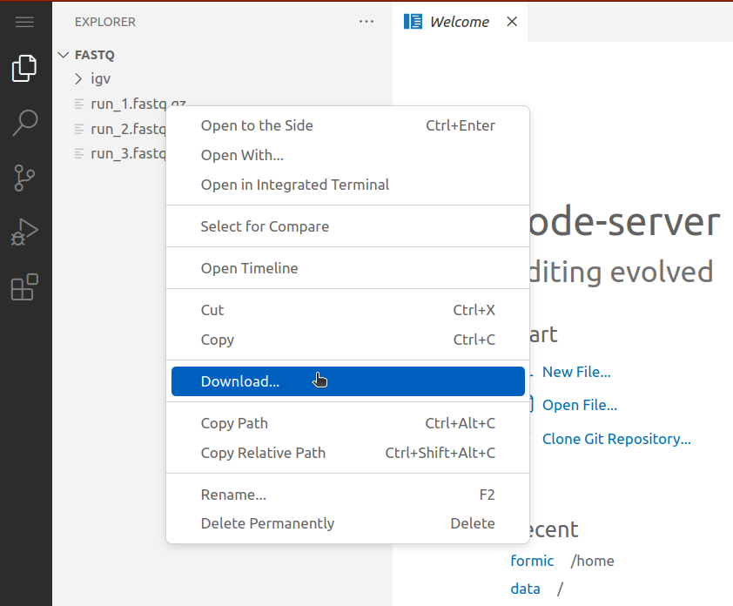Open the Clone Git Repository link
The width and height of the screenshot is (733, 606).
[x=616, y=439]
